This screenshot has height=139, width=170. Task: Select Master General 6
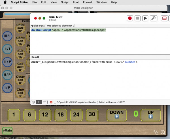[x=29, y=115]
